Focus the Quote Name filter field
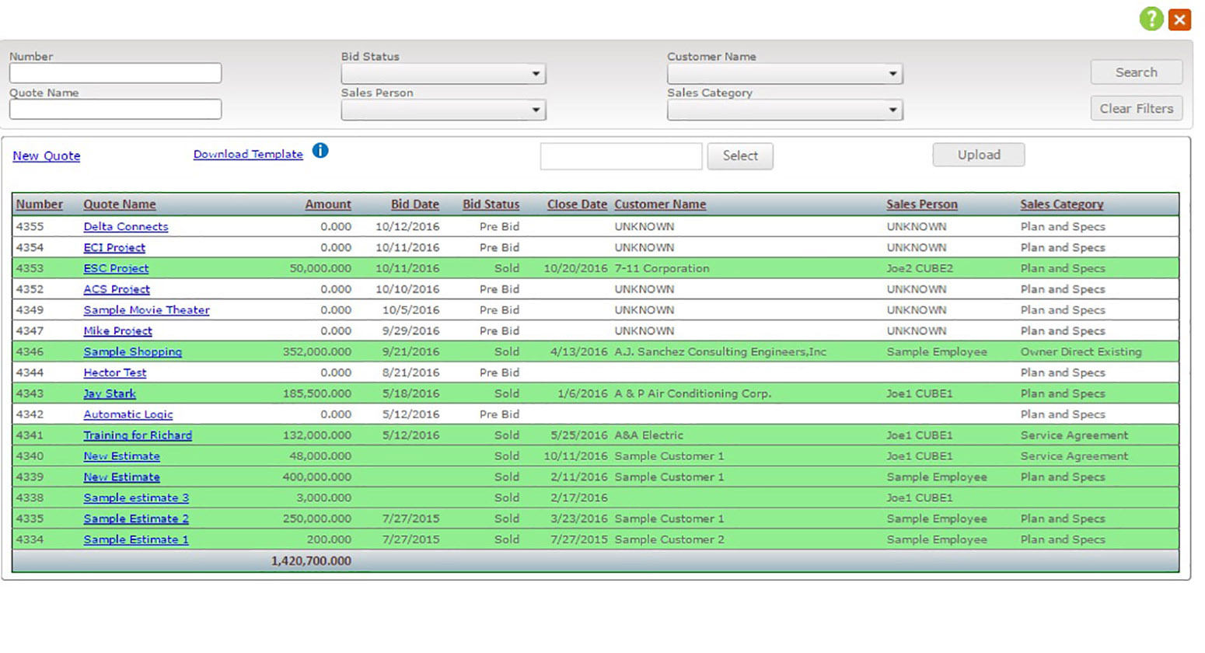This screenshot has width=1205, height=653. pyautogui.click(x=115, y=110)
